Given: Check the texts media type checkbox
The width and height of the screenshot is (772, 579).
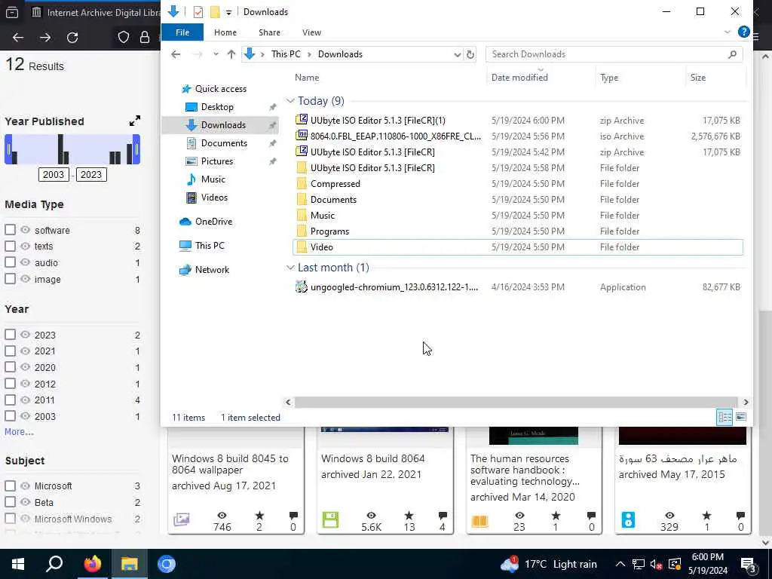Looking at the screenshot, I should click(10, 247).
